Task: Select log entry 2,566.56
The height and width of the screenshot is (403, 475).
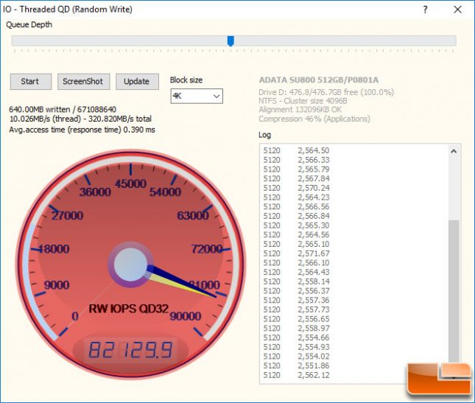Action: pyautogui.click(x=296, y=207)
